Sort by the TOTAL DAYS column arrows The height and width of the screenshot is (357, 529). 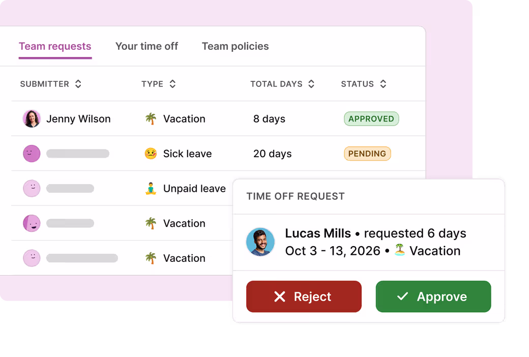[311, 84]
